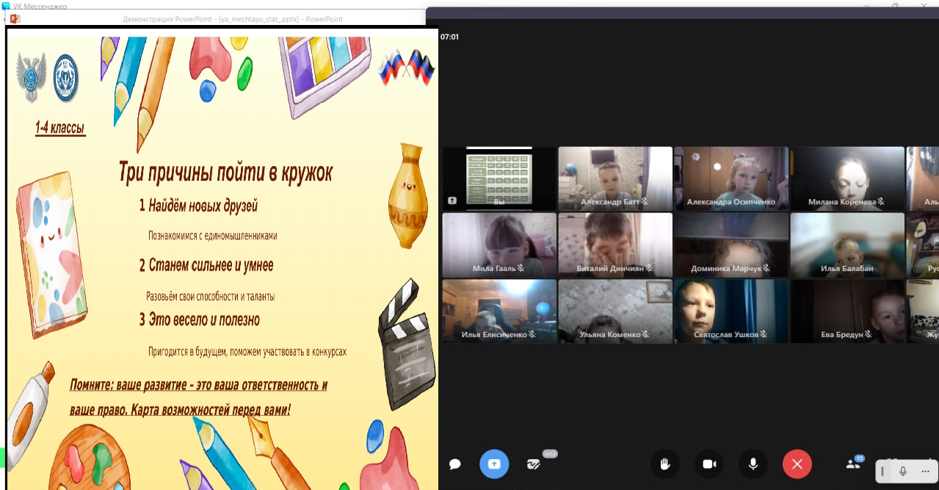Click the underlined 1-4 классы text
This screenshot has width=939, height=490.
pyautogui.click(x=60, y=129)
